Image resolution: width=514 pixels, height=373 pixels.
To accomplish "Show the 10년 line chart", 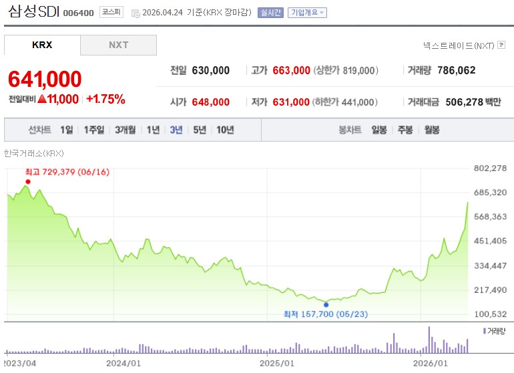I will pos(225,130).
